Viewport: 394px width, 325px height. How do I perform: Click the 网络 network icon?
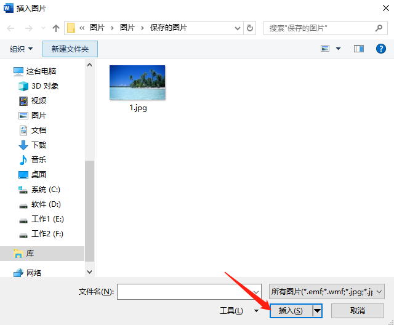pos(18,273)
